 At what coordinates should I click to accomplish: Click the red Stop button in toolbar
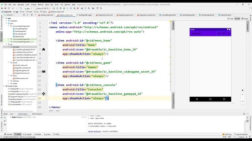click(78, 8)
